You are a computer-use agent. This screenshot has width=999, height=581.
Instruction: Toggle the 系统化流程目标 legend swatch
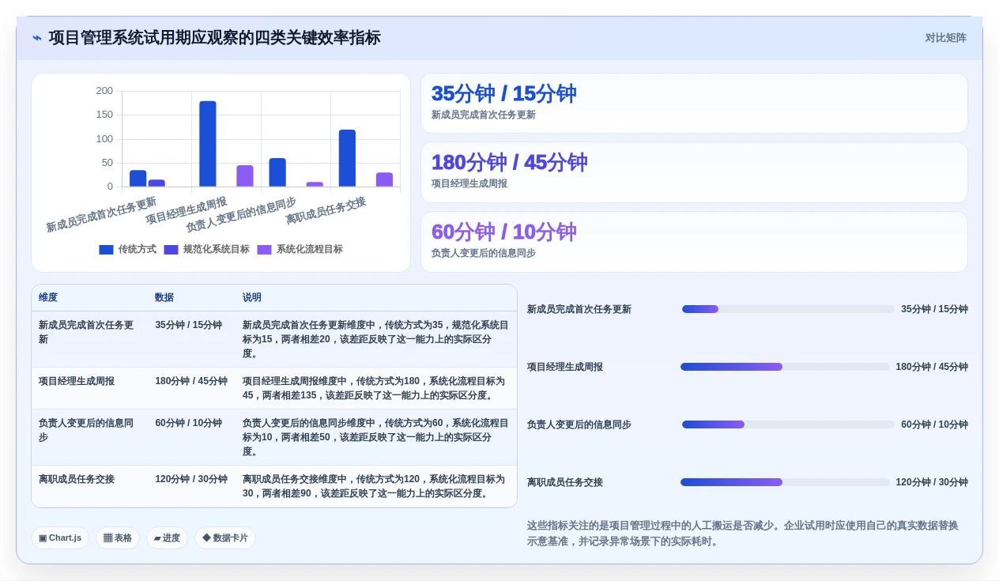[x=264, y=250]
